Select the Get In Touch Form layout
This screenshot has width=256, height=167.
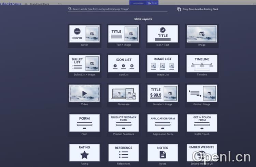[x=202, y=123]
